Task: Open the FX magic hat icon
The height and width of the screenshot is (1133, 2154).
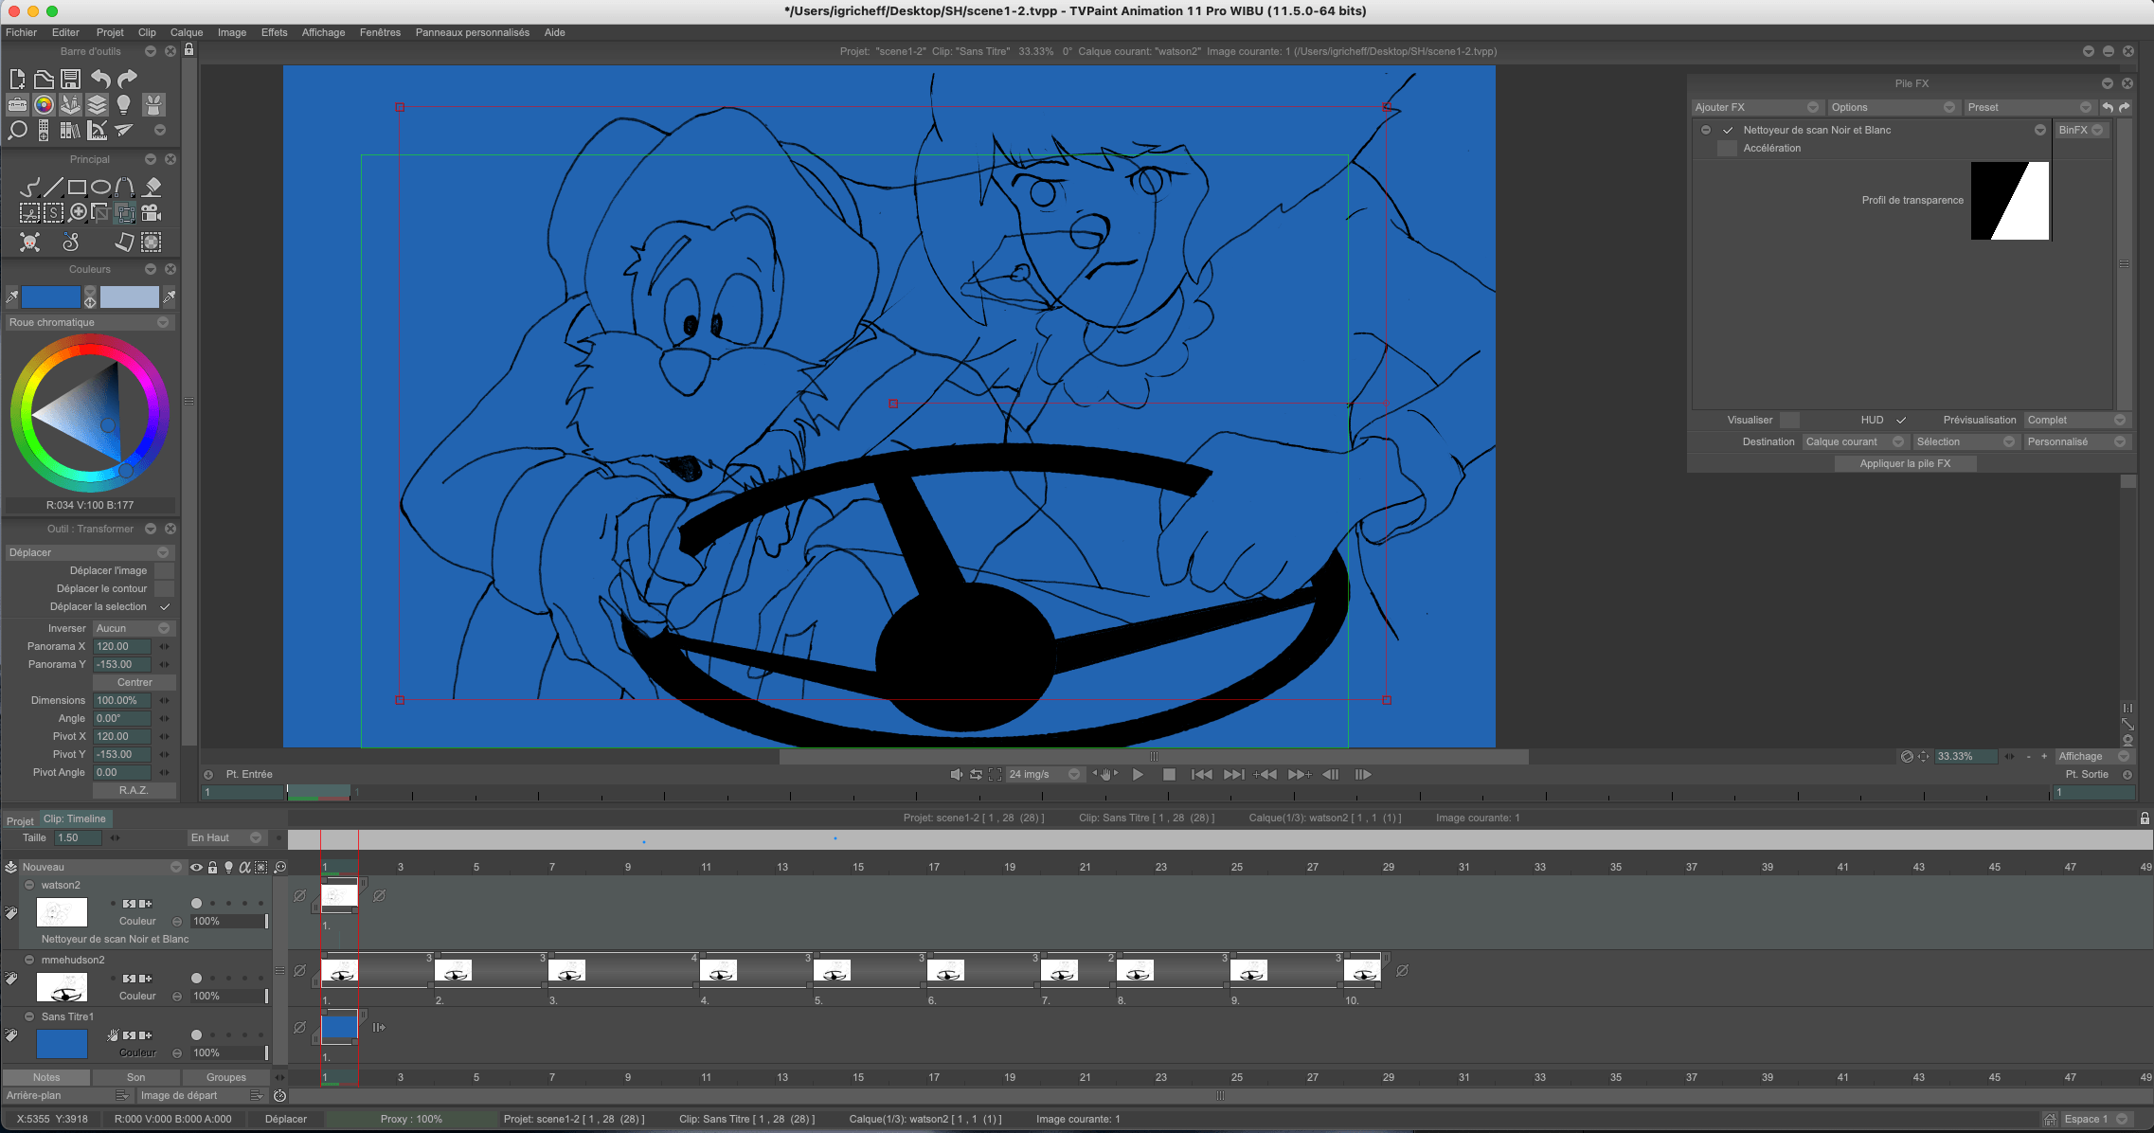Action: pyautogui.click(x=153, y=104)
